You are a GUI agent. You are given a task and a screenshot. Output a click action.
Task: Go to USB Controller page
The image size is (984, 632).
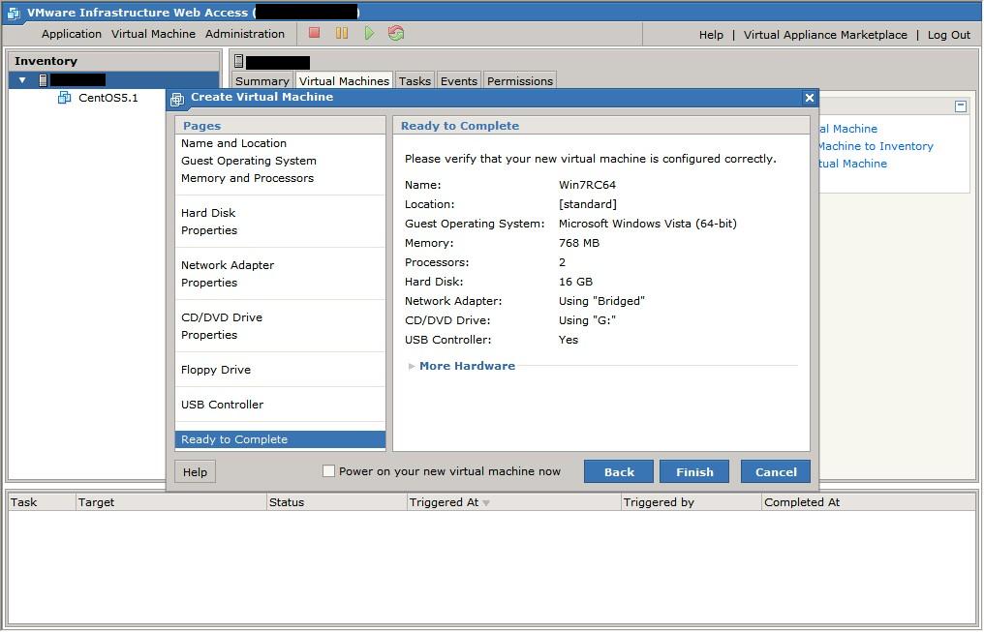(x=222, y=405)
